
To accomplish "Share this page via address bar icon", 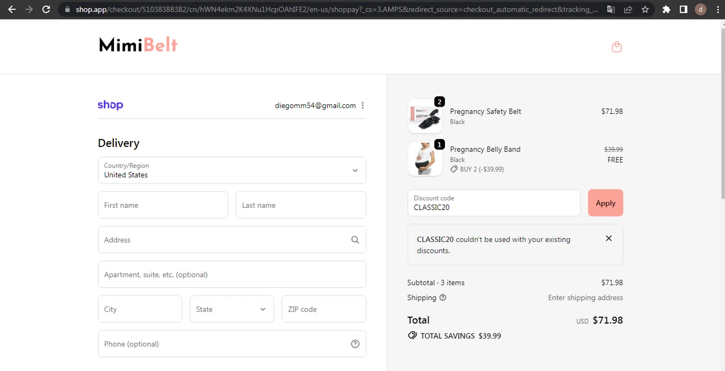I will (x=628, y=9).
